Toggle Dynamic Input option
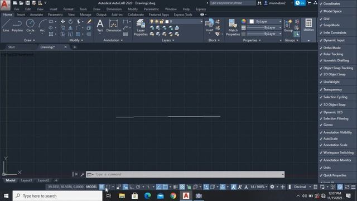The image size is (357, 201). tap(337, 40)
